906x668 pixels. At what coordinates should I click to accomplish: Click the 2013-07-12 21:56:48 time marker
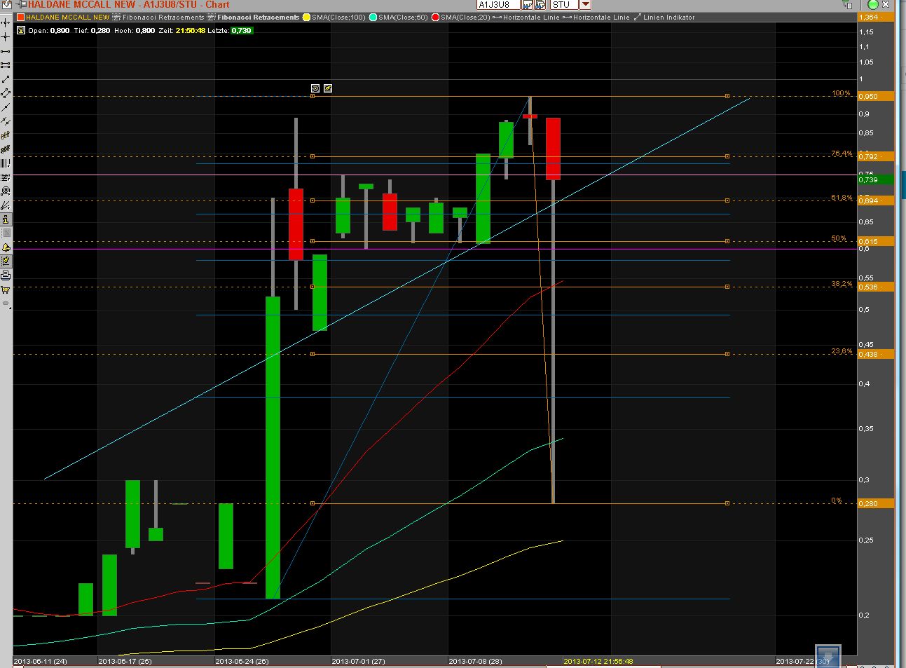[x=598, y=661]
